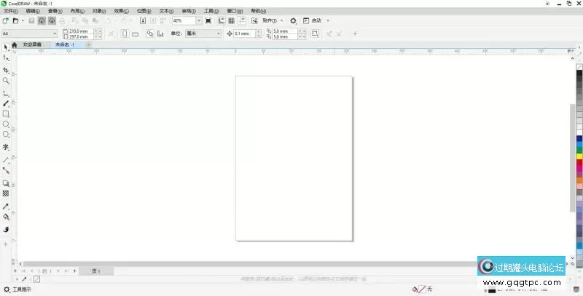Select the Artistic Media brush tool
This screenshot has height=296, width=583.
[x=6, y=104]
